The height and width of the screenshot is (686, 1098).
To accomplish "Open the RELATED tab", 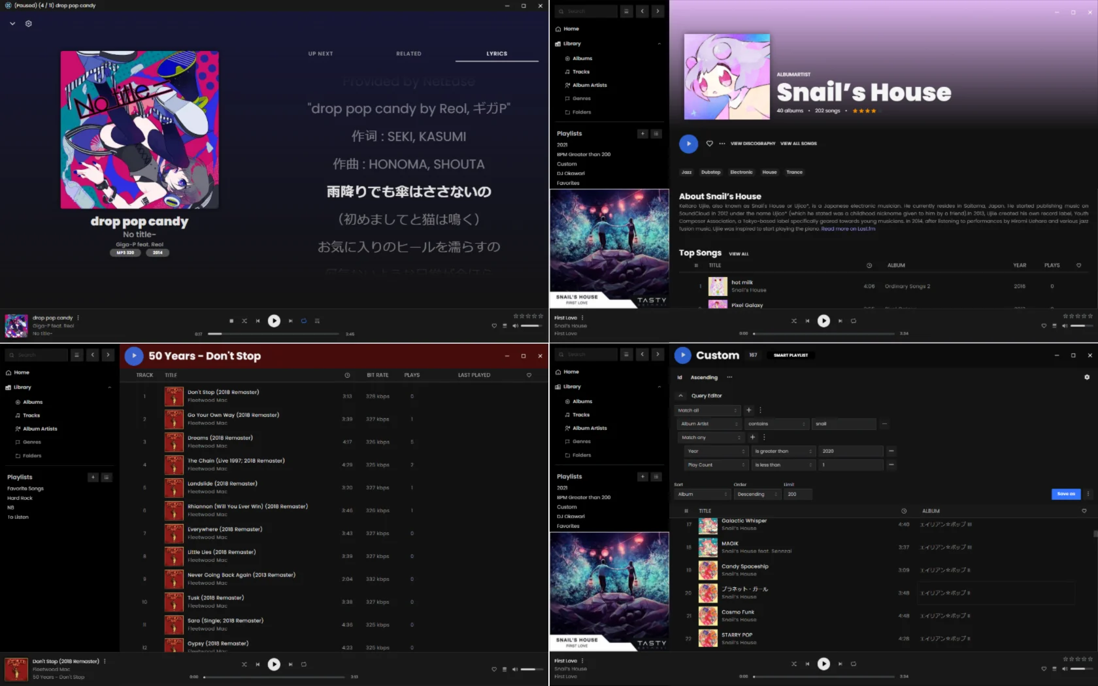I will click(408, 54).
